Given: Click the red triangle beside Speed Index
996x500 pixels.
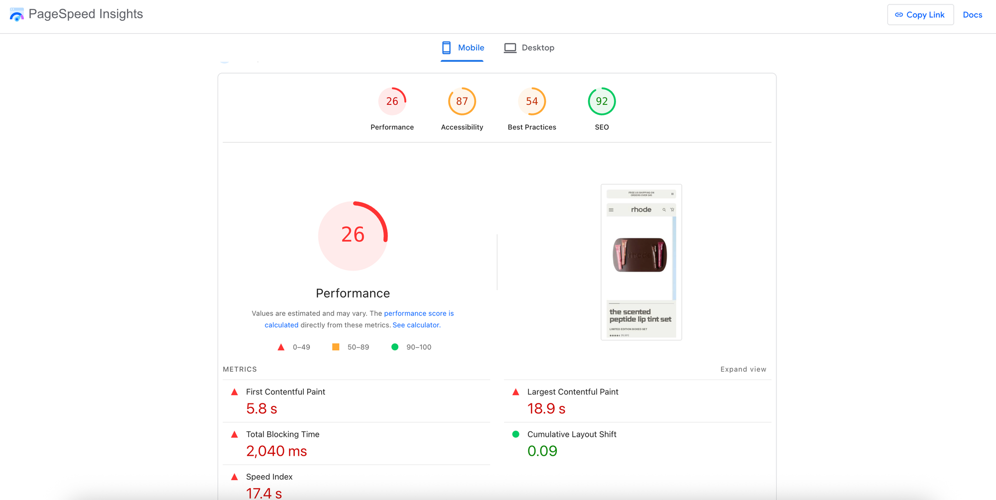Looking at the screenshot, I should point(235,477).
